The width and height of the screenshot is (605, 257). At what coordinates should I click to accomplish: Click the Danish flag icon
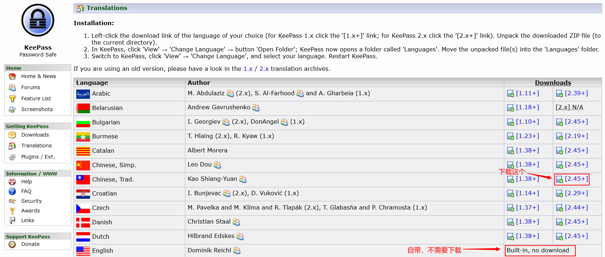coord(83,222)
